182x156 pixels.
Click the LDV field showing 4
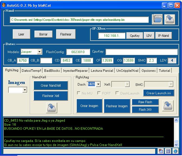coord(172,60)
